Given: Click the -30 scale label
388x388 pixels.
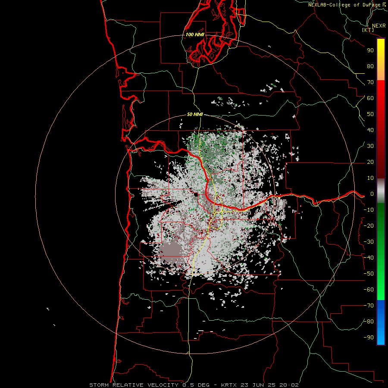Looking at the screenshot, I should pos(369,242).
